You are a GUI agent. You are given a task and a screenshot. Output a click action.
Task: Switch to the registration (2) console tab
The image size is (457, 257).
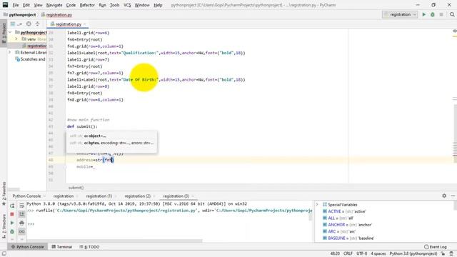[x=138, y=196]
